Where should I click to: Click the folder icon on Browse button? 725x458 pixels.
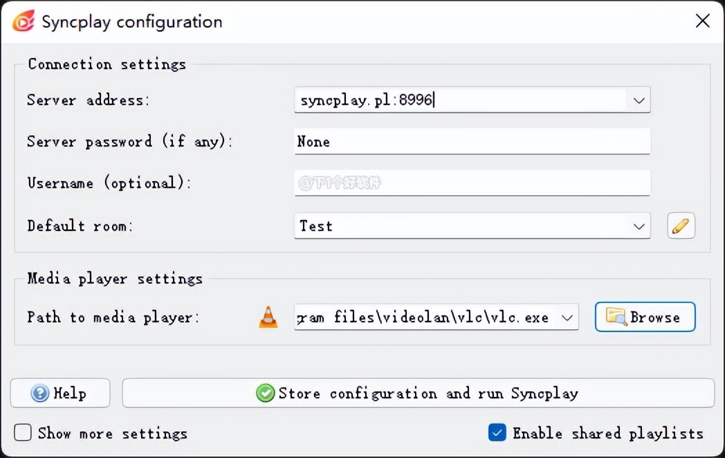point(616,317)
